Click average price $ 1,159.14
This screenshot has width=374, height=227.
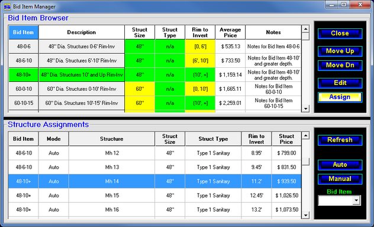(x=230, y=75)
